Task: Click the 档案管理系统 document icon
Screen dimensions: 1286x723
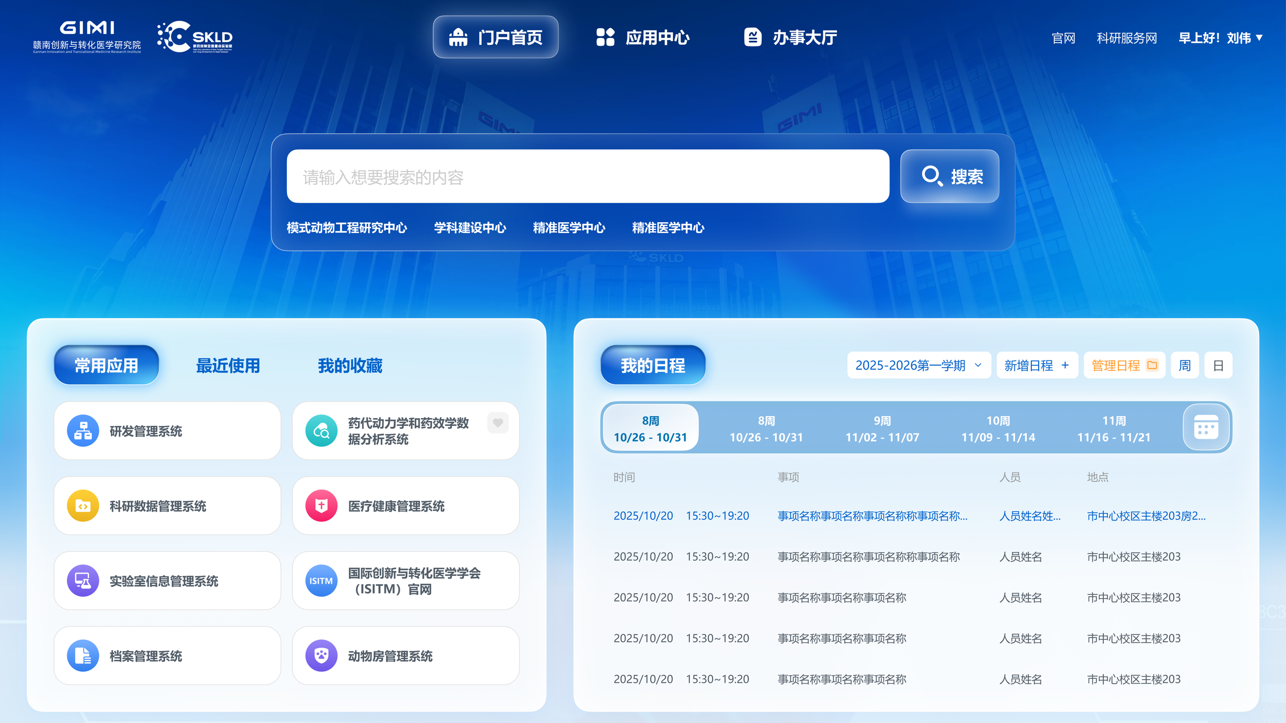Action: point(83,656)
